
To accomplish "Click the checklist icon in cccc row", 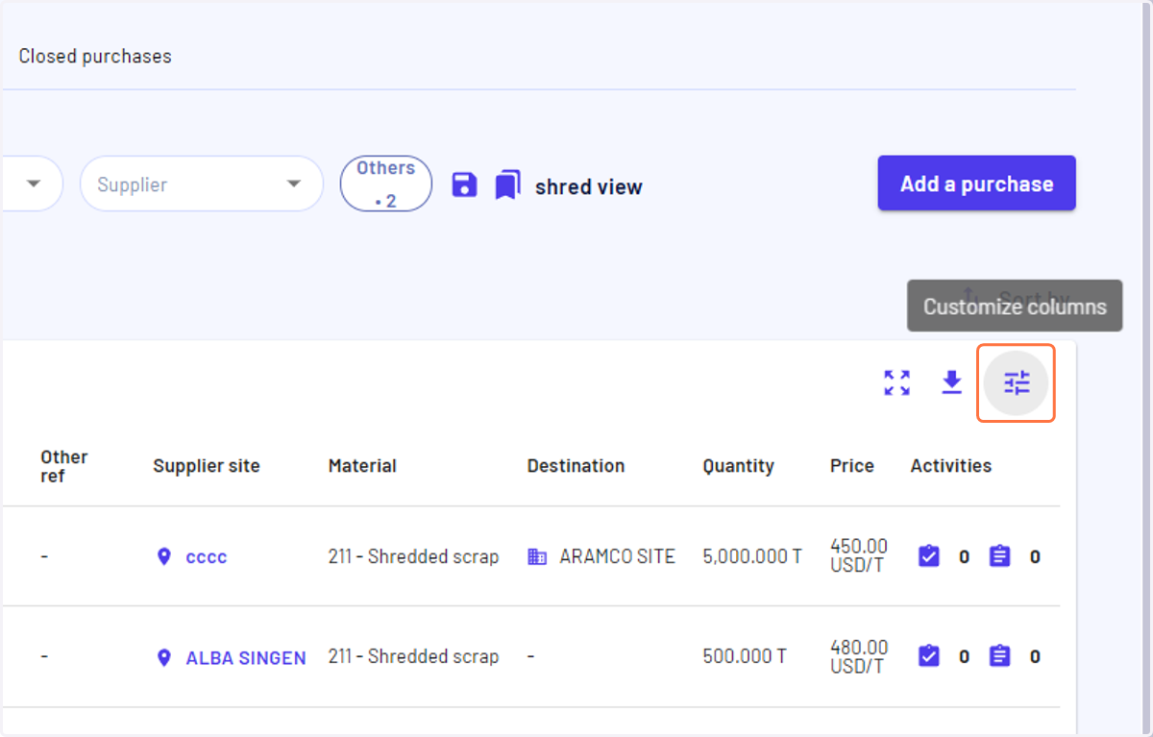I will coord(928,556).
